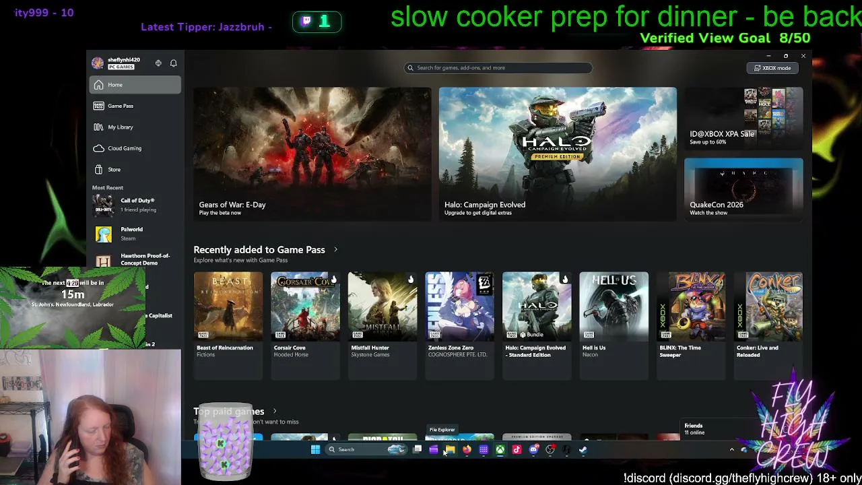Screen dimensions: 862x485
Task: Launch Palworld from Most Recent list
Action: (x=135, y=234)
